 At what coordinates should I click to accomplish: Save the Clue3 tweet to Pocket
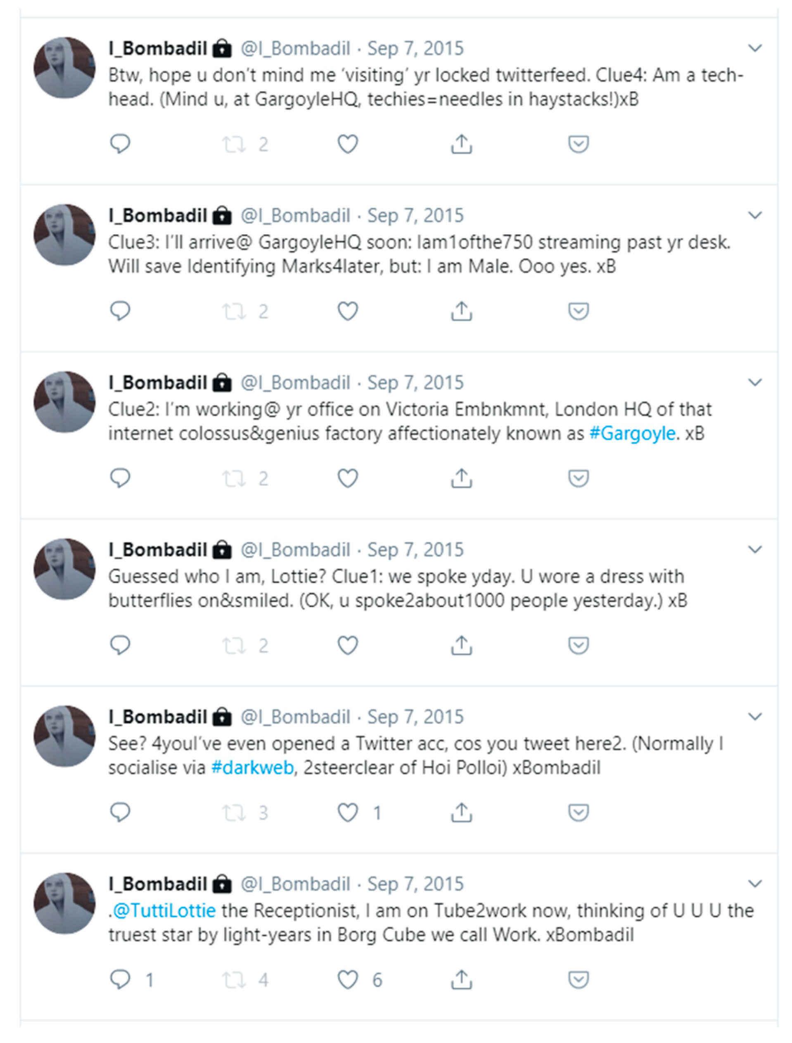pos(579,311)
